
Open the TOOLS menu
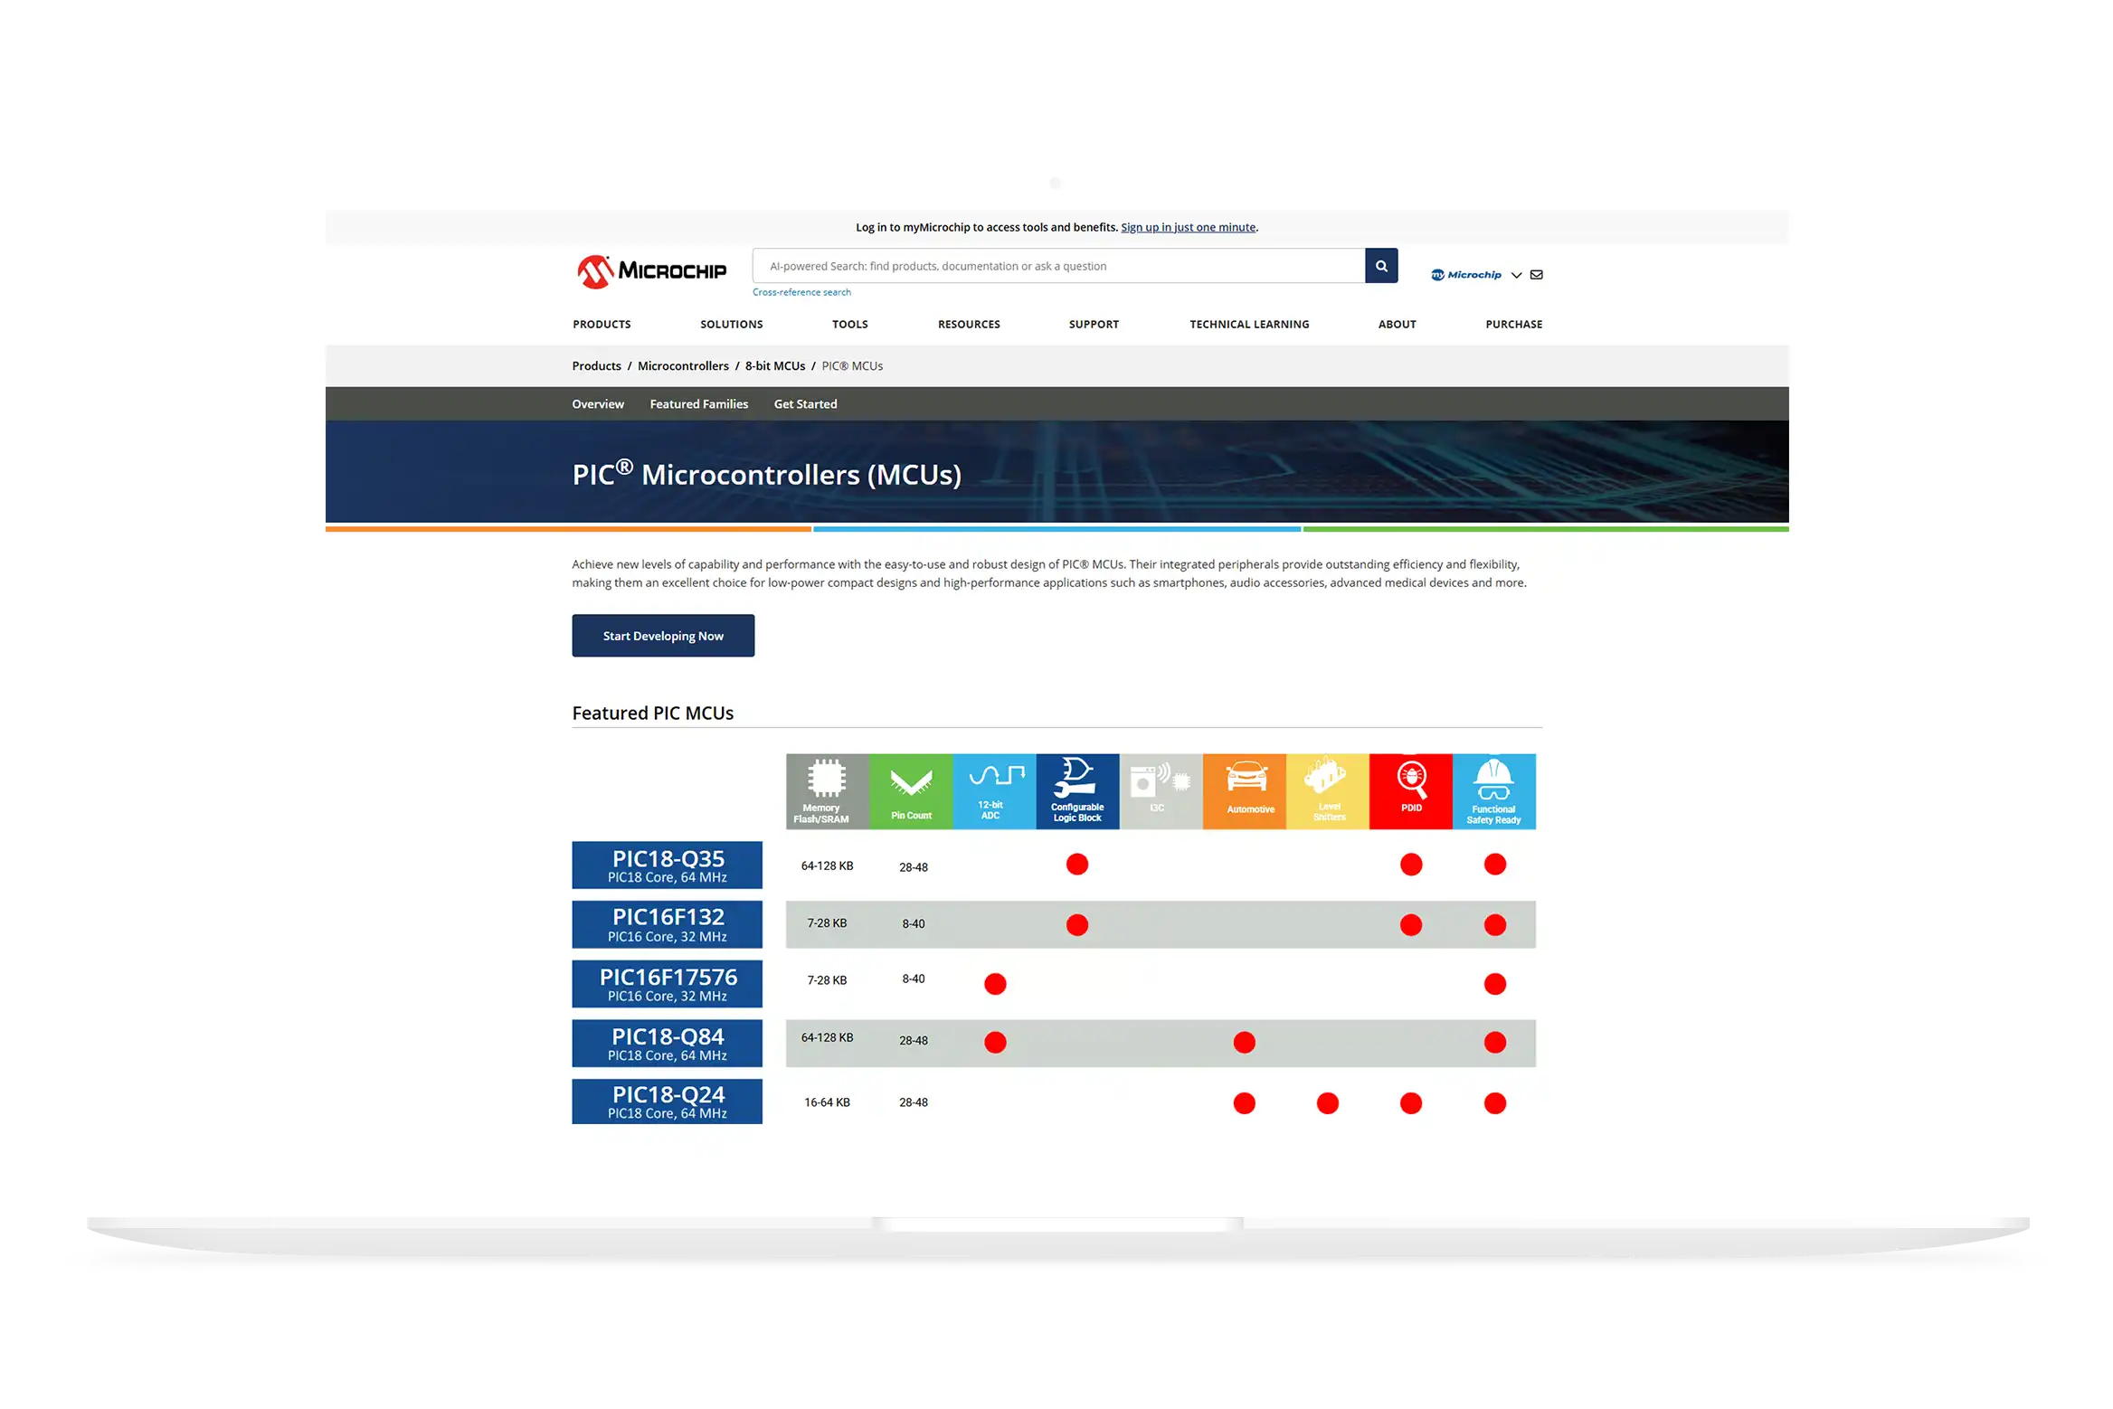[x=849, y=324]
